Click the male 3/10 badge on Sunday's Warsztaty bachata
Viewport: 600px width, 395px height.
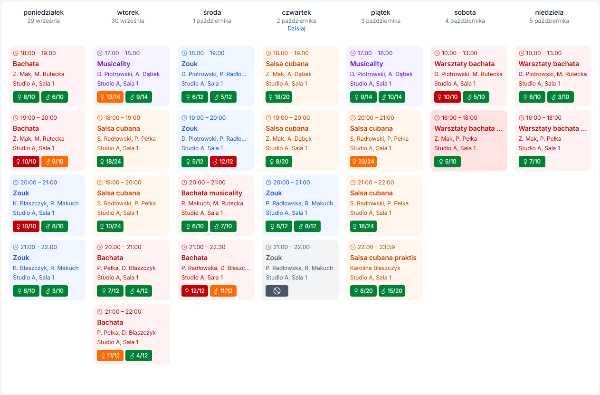click(561, 96)
